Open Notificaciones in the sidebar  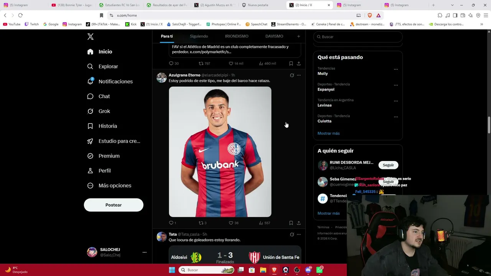click(110, 81)
